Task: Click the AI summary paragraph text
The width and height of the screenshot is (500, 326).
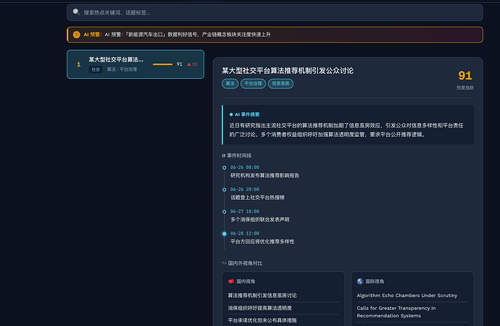Action: (346, 130)
